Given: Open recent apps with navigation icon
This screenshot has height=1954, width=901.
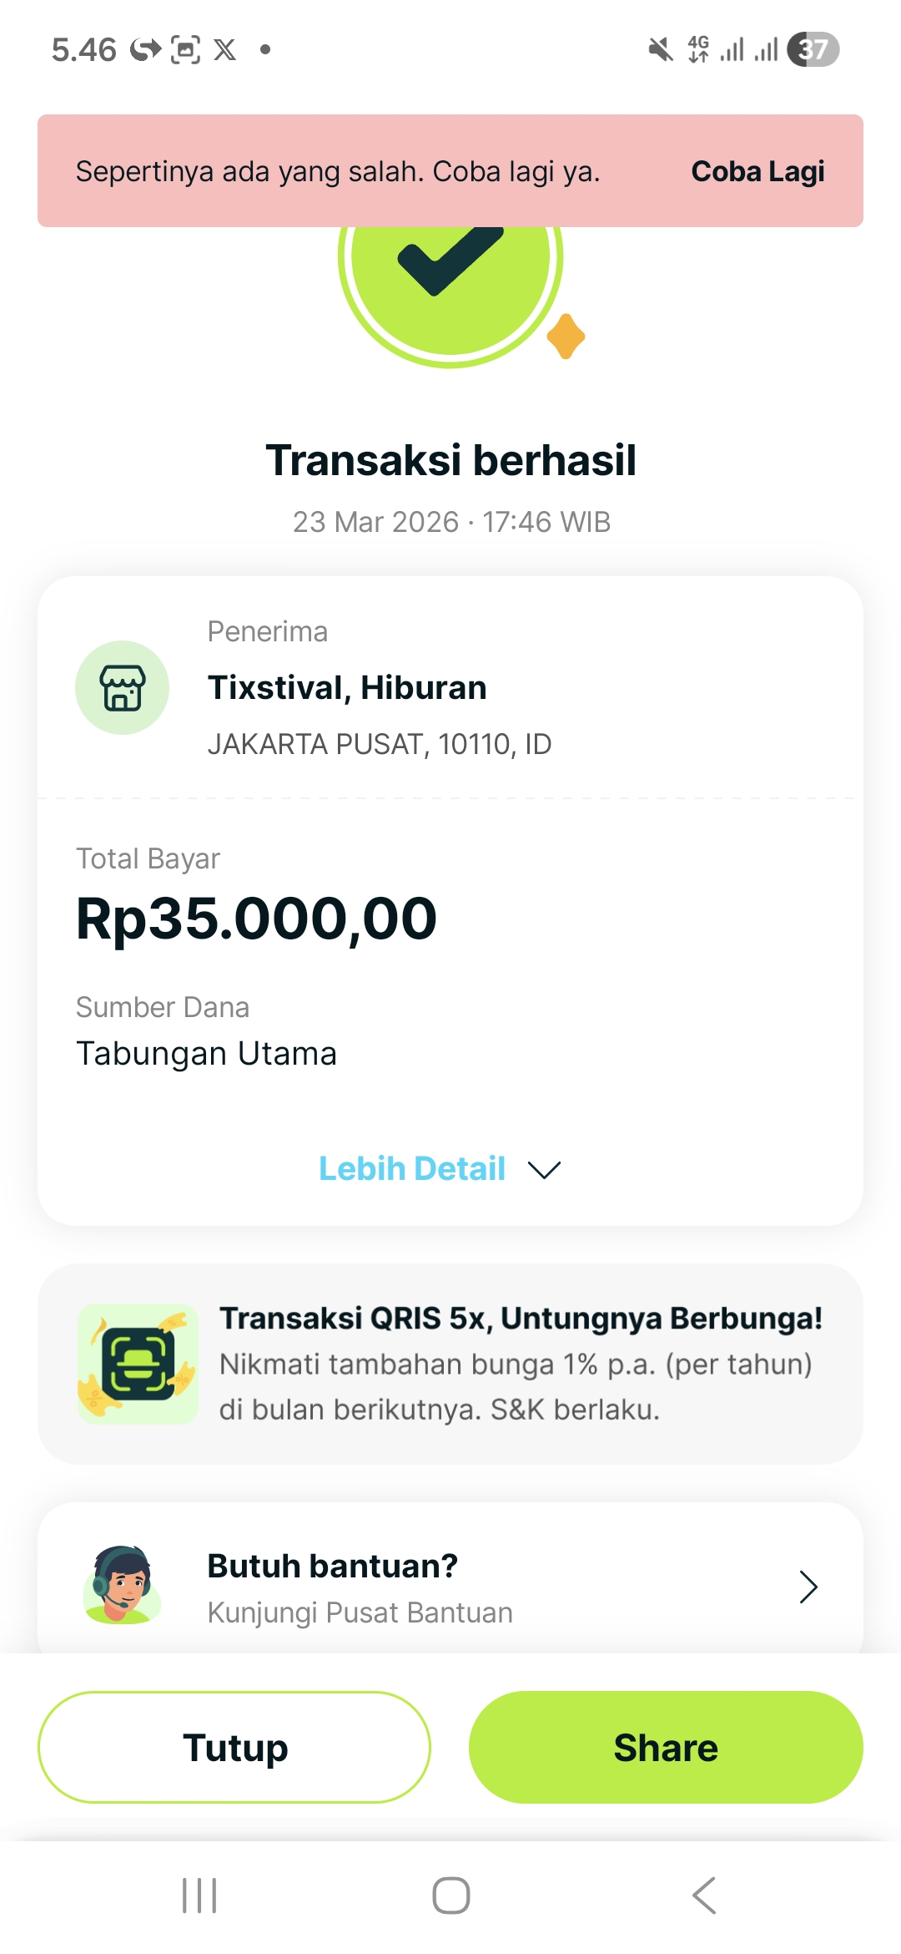Looking at the screenshot, I should [199, 1895].
